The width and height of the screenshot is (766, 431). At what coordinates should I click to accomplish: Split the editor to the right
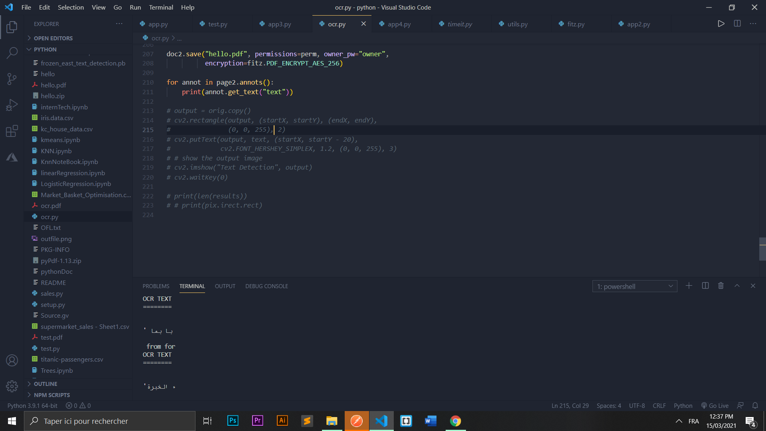click(737, 24)
